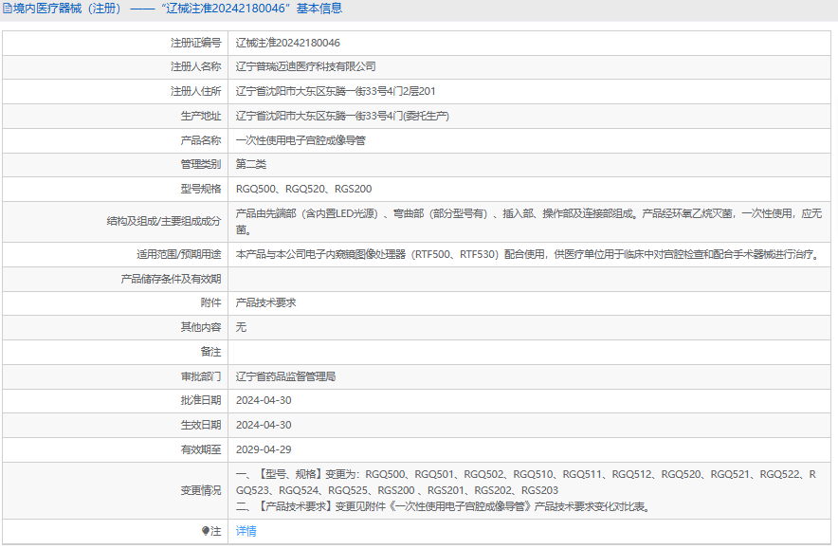The image size is (838, 549).
Task: Click the 产品名称 label
Action: (x=201, y=140)
